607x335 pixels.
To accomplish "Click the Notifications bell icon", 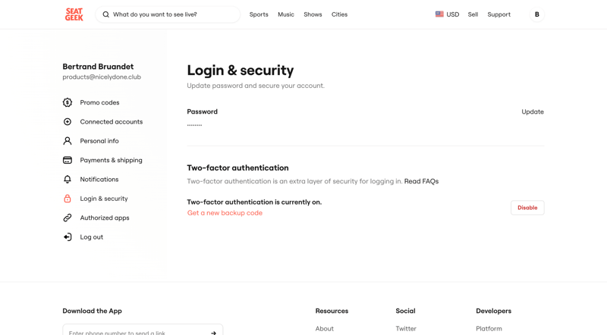I will (x=68, y=180).
